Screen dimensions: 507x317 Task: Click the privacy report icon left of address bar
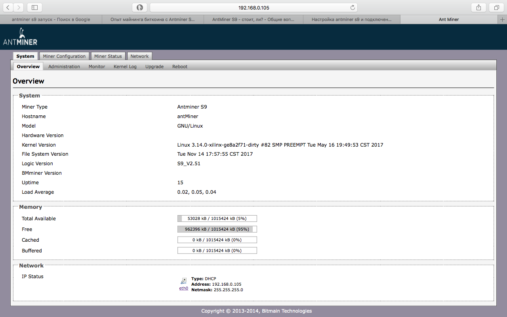139,8
